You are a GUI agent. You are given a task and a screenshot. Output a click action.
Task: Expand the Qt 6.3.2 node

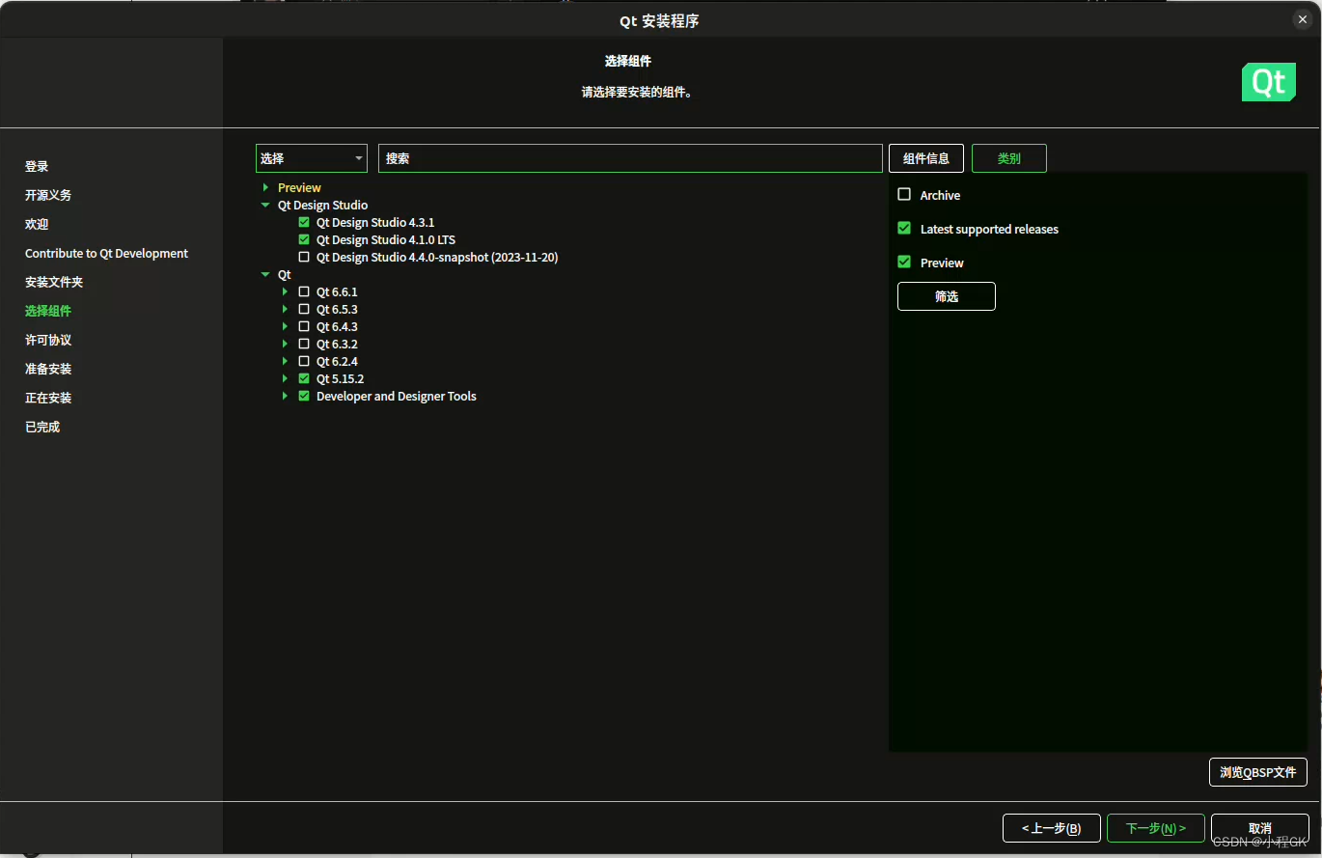tap(285, 344)
